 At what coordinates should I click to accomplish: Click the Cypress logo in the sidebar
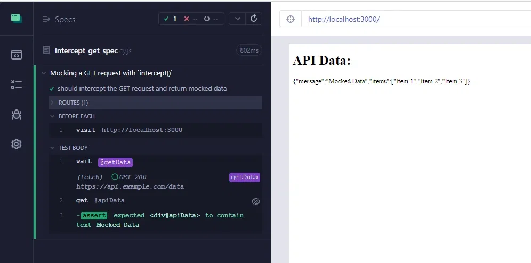click(16, 19)
